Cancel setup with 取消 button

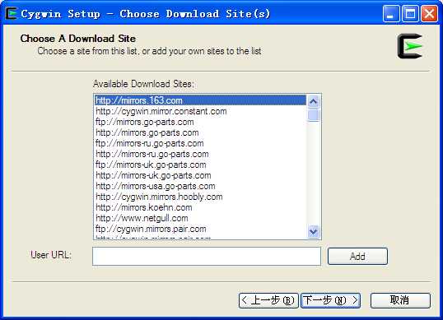pyautogui.click(x=400, y=300)
